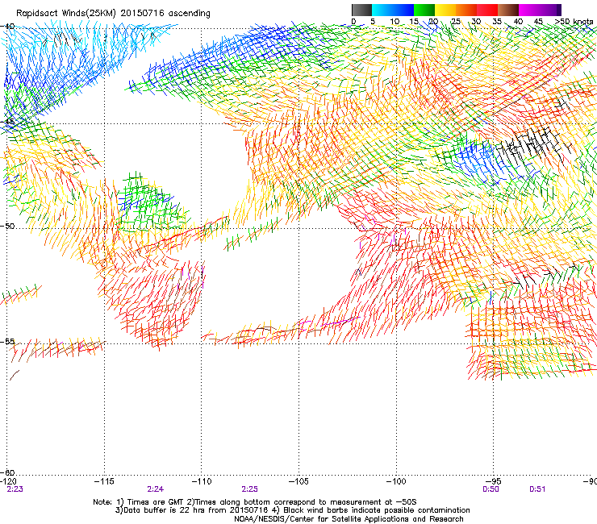Click the -120 longitude axis label
The image size is (597, 524).
(8, 482)
